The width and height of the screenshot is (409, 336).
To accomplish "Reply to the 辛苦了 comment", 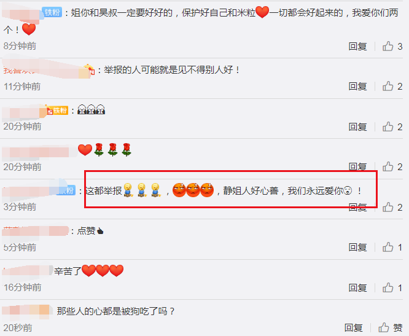I will point(358,287).
